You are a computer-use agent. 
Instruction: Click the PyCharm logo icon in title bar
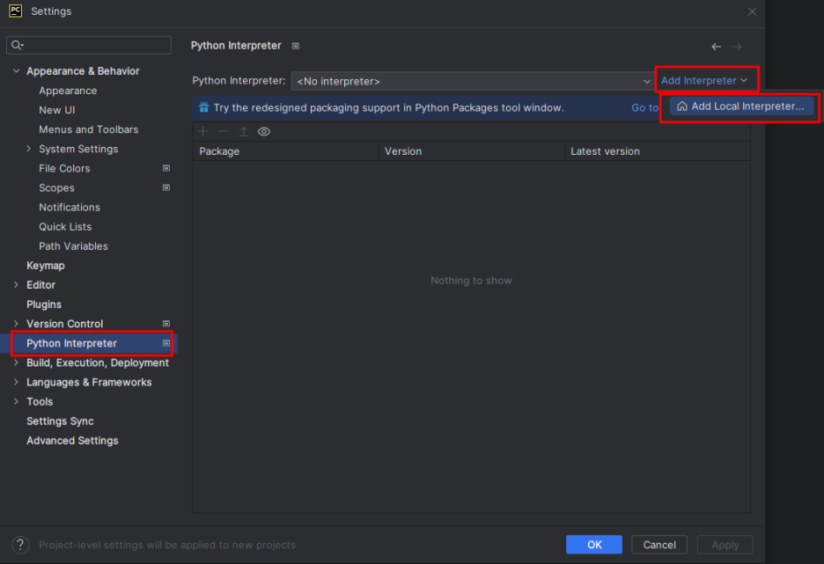16,11
